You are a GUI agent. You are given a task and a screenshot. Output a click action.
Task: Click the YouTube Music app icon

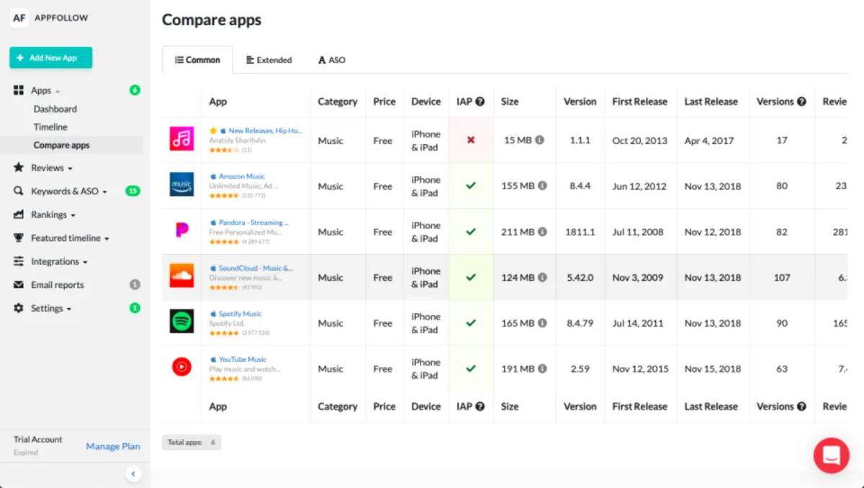tap(181, 367)
